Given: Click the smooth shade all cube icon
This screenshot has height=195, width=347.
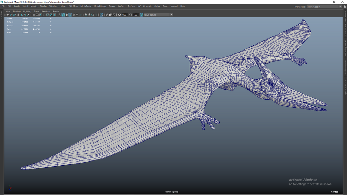Looking at the screenshot, I should coord(63,15).
